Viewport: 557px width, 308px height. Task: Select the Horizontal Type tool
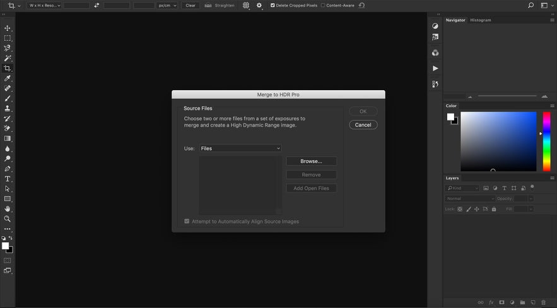click(x=8, y=179)
